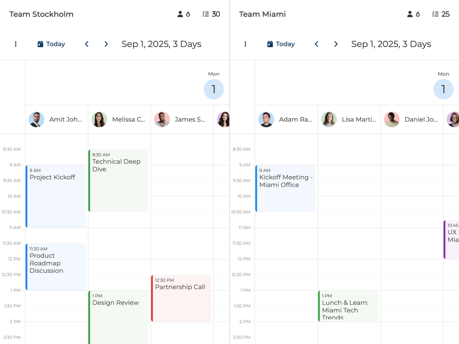Open the red Partnership Call event
The image size is (459, 344).
[181, 298]
